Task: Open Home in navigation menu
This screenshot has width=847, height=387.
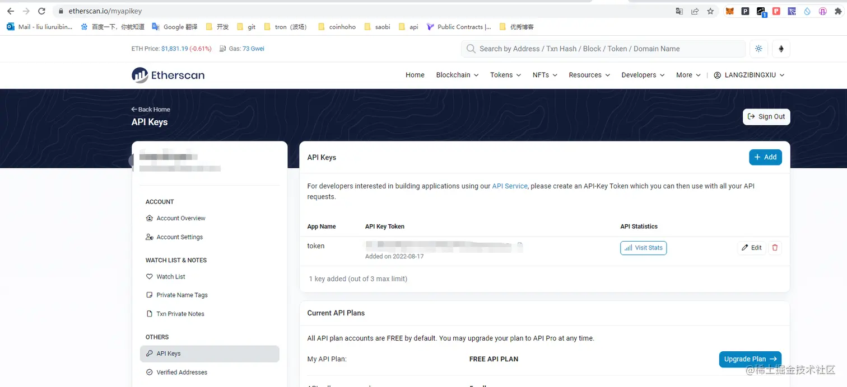Action: pyautogui.click(x=415, y=75)
